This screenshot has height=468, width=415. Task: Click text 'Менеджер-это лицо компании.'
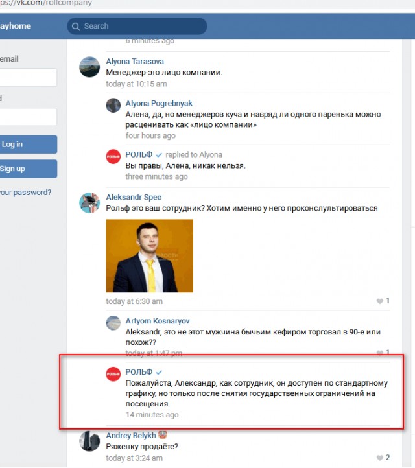[164, 73]
